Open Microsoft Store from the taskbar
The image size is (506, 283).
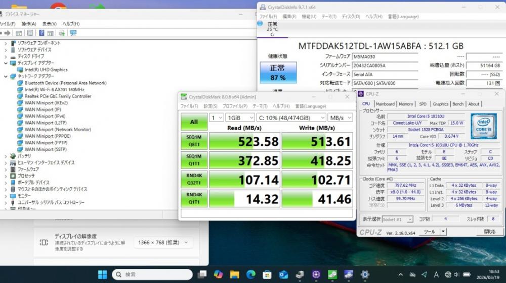[x=267, y=274]
